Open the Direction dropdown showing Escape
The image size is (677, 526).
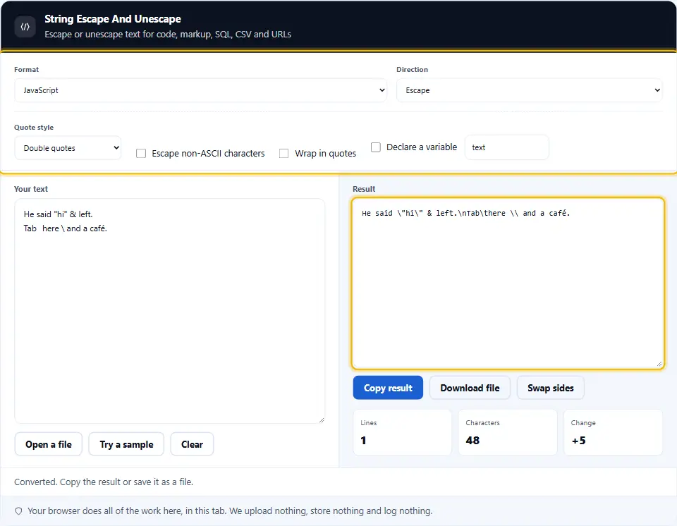pos(529,90)
